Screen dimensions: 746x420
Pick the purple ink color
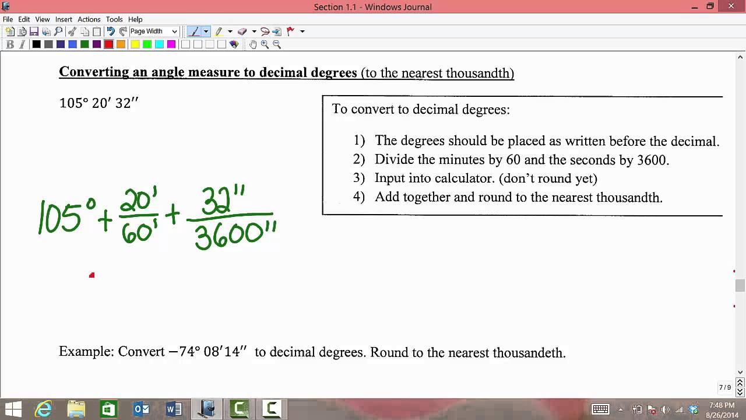click(97, 44)
